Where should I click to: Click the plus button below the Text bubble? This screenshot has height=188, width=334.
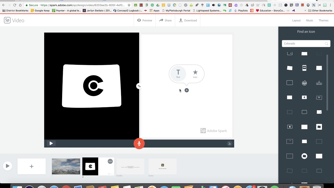(187, 90)
